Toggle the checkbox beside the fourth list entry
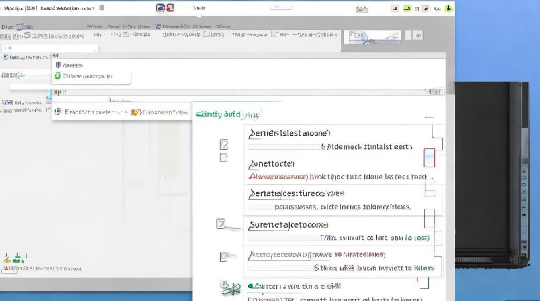Screen dimensions: 540x301 (x=221, y=224)
